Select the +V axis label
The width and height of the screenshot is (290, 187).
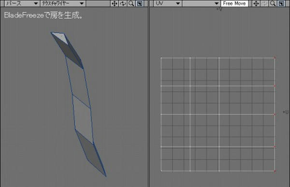click(219, 9)
